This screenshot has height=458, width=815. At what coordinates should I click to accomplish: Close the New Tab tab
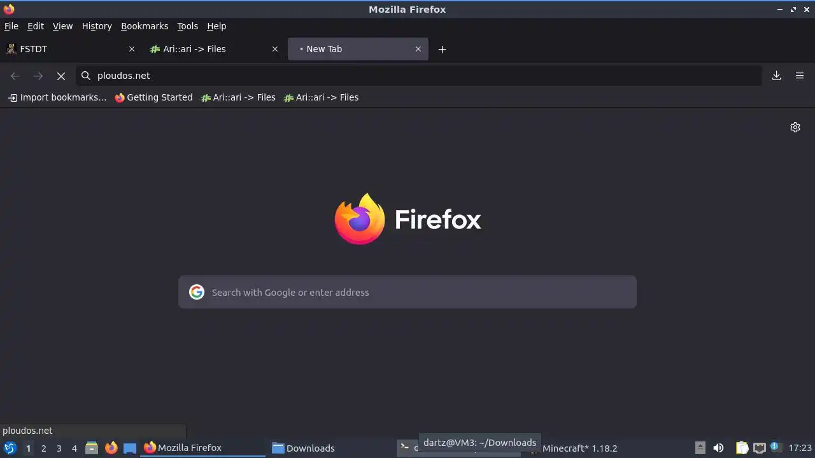click(418, 49)
